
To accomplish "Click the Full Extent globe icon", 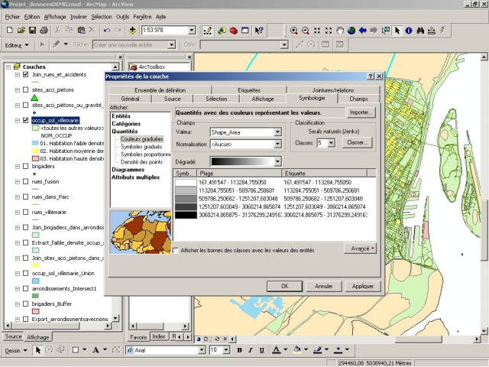I will pos(351,30).
